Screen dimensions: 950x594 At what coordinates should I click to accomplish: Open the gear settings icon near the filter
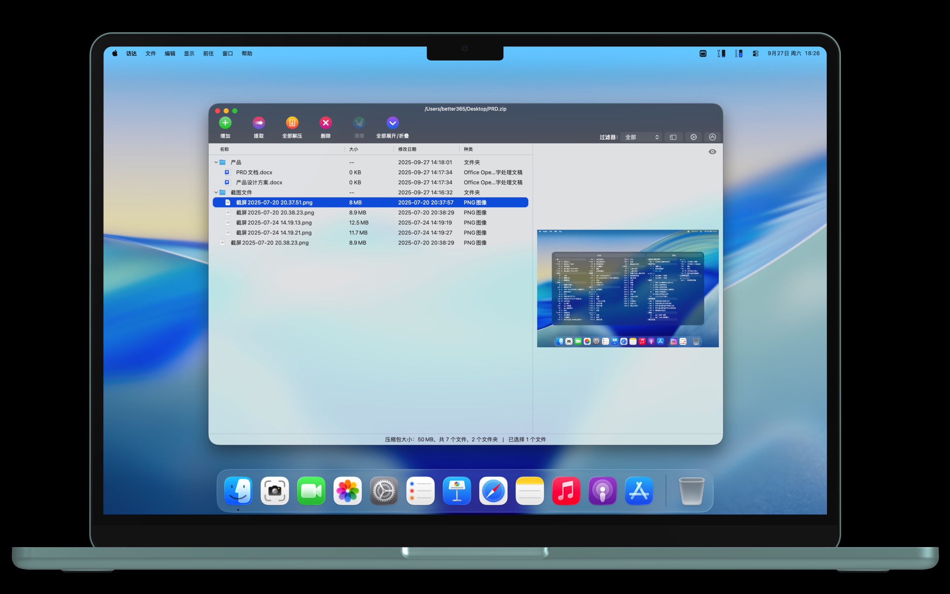[x=693, y=137]
